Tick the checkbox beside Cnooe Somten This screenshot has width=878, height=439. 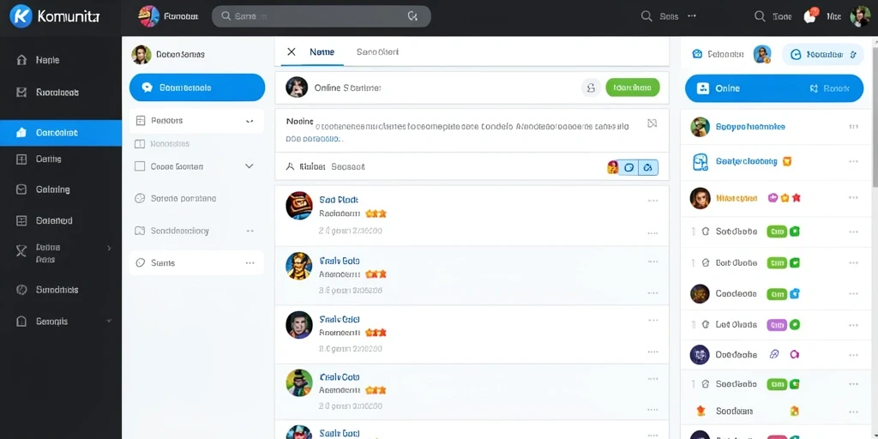[x=140, y=166]
